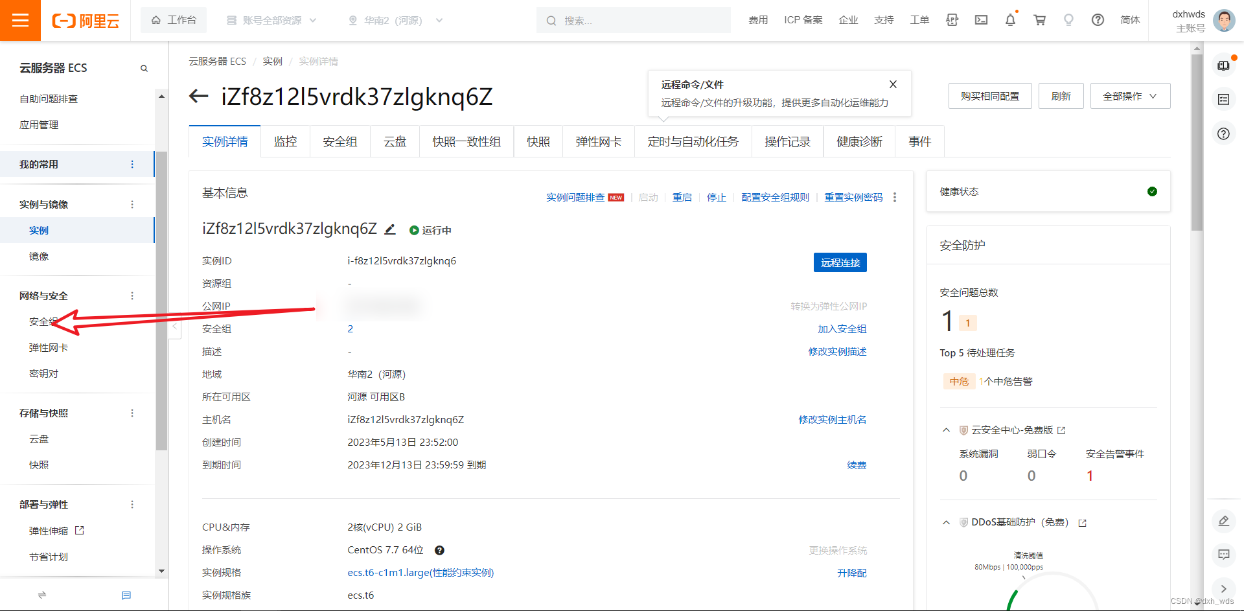Click the main page vertical scrollbar
1244x611 pixels.
coord(1197,143)
